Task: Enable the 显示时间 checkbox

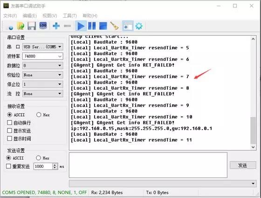Action: click(10, 139)
